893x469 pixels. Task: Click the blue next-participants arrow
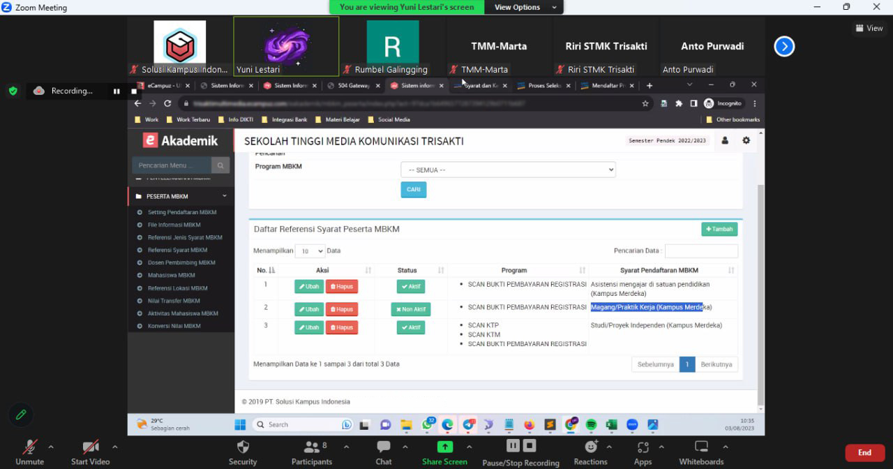pyautogui.click(x=784, y=47)
